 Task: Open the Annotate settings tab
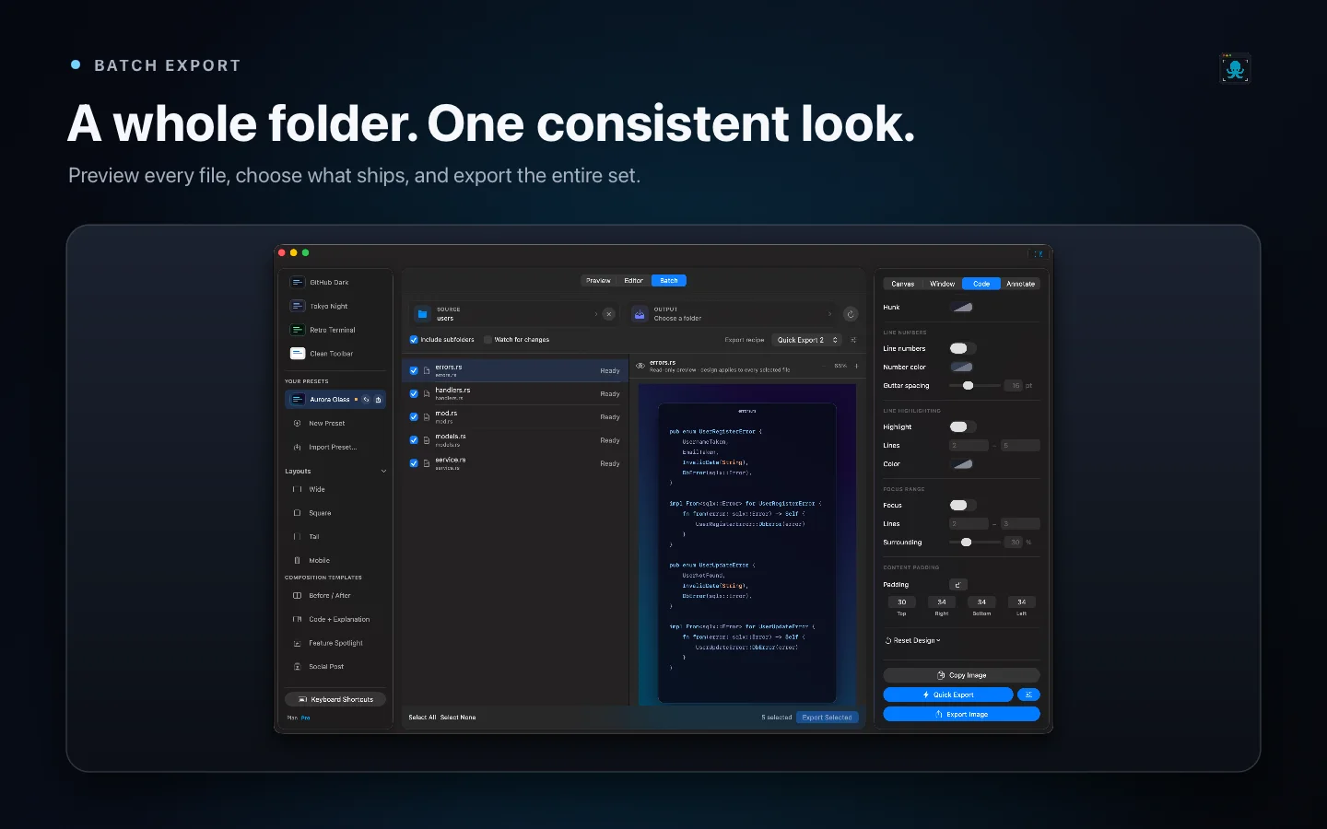(1020, 284)
